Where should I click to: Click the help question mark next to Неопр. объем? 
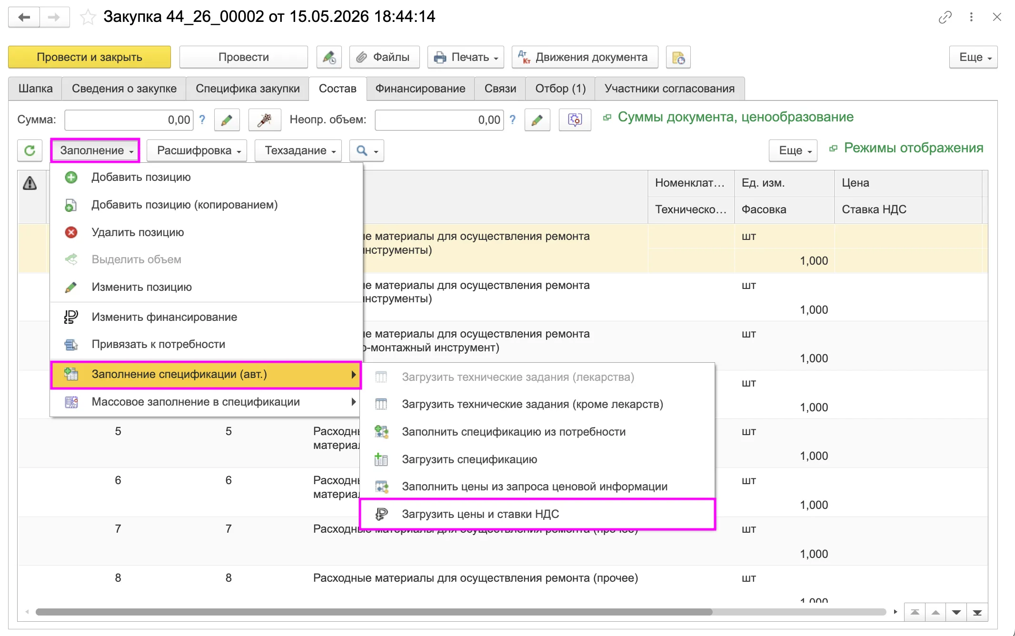[x=513, y=119]
